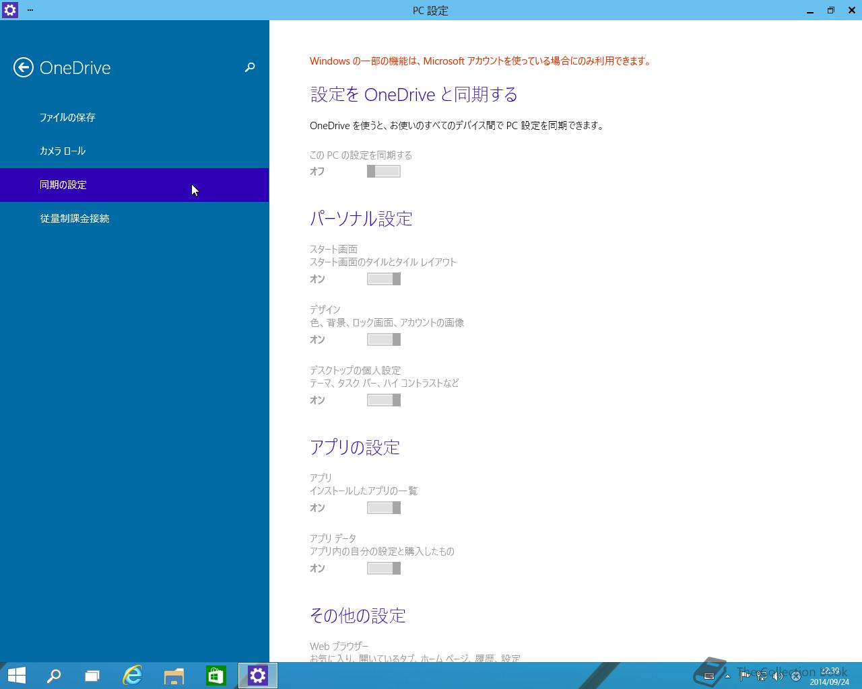The image size is (862, 689).
Task: Launch Internet Explorer from the taskbar
Action: pyautogui.click(x=133, y=676)
